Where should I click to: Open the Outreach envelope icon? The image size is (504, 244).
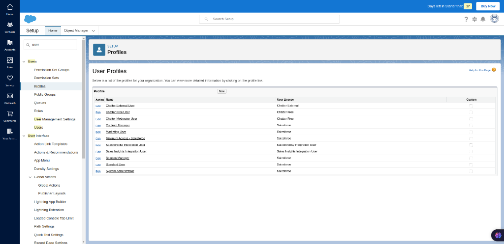click(10, 96)
